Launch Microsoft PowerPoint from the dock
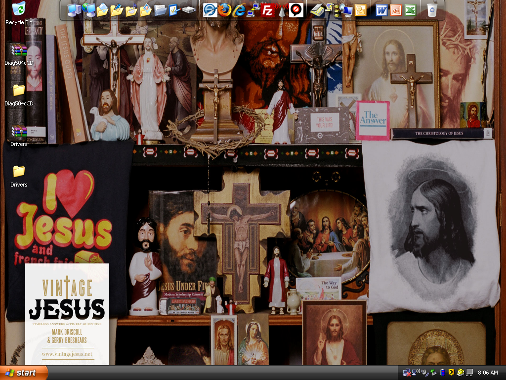 (396, 10)
